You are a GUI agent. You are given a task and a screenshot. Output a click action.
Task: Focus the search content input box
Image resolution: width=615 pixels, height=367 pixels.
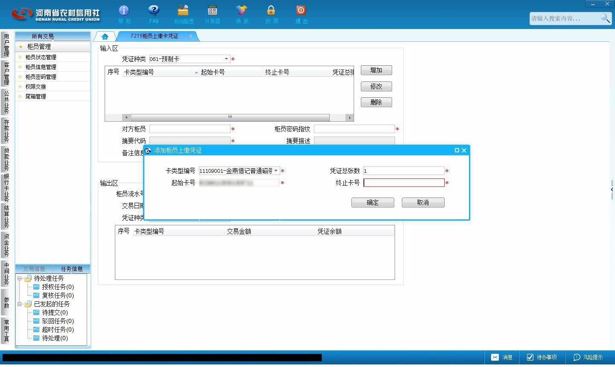(x=565, y=18)
